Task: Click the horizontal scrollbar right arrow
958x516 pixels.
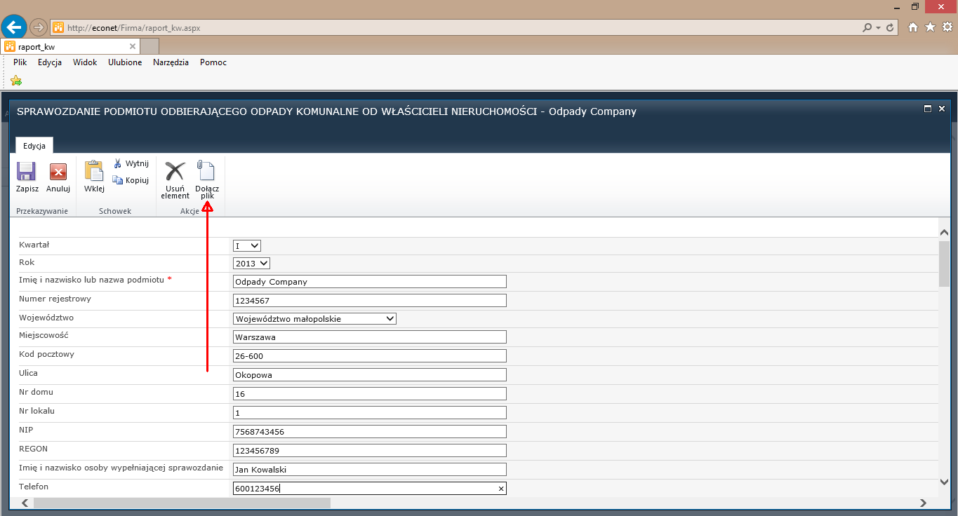Action: coord(923,503)
